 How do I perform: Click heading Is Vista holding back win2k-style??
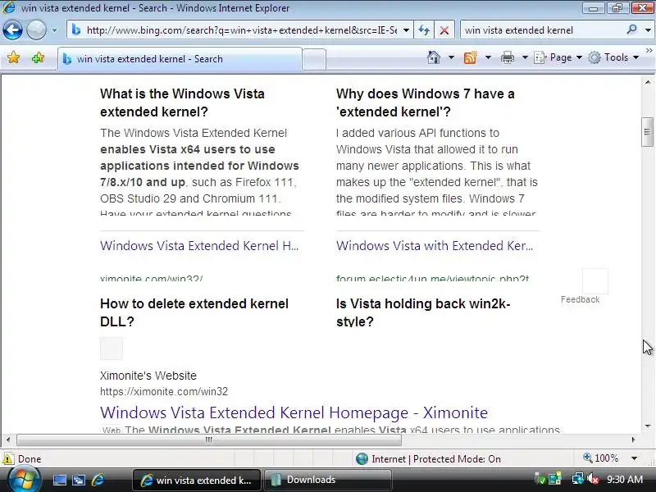(x=423, y=312)
